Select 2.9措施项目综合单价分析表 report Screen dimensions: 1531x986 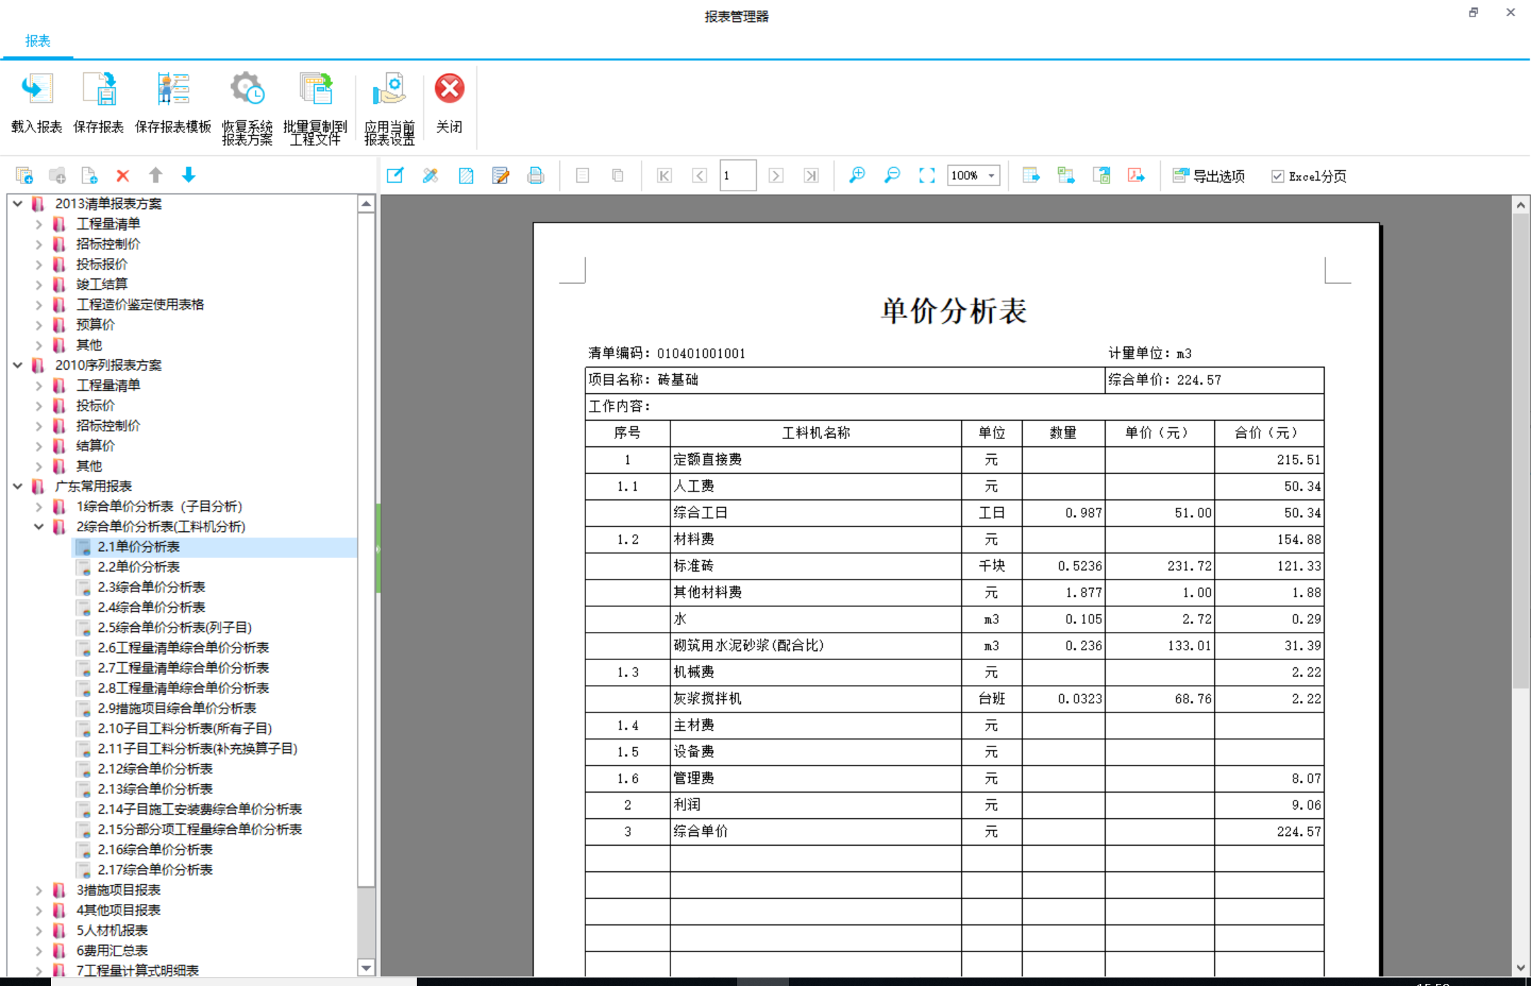pos(176,708)
